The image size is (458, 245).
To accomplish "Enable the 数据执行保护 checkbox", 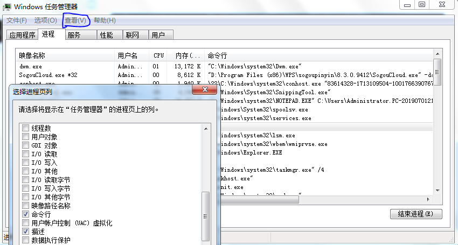I will (x=26, y=240).
